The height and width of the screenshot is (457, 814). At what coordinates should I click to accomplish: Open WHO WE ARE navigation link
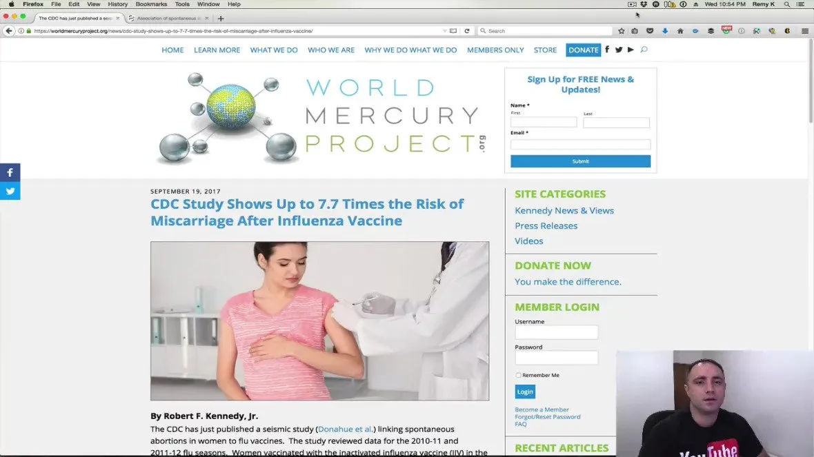coord(331,50)
